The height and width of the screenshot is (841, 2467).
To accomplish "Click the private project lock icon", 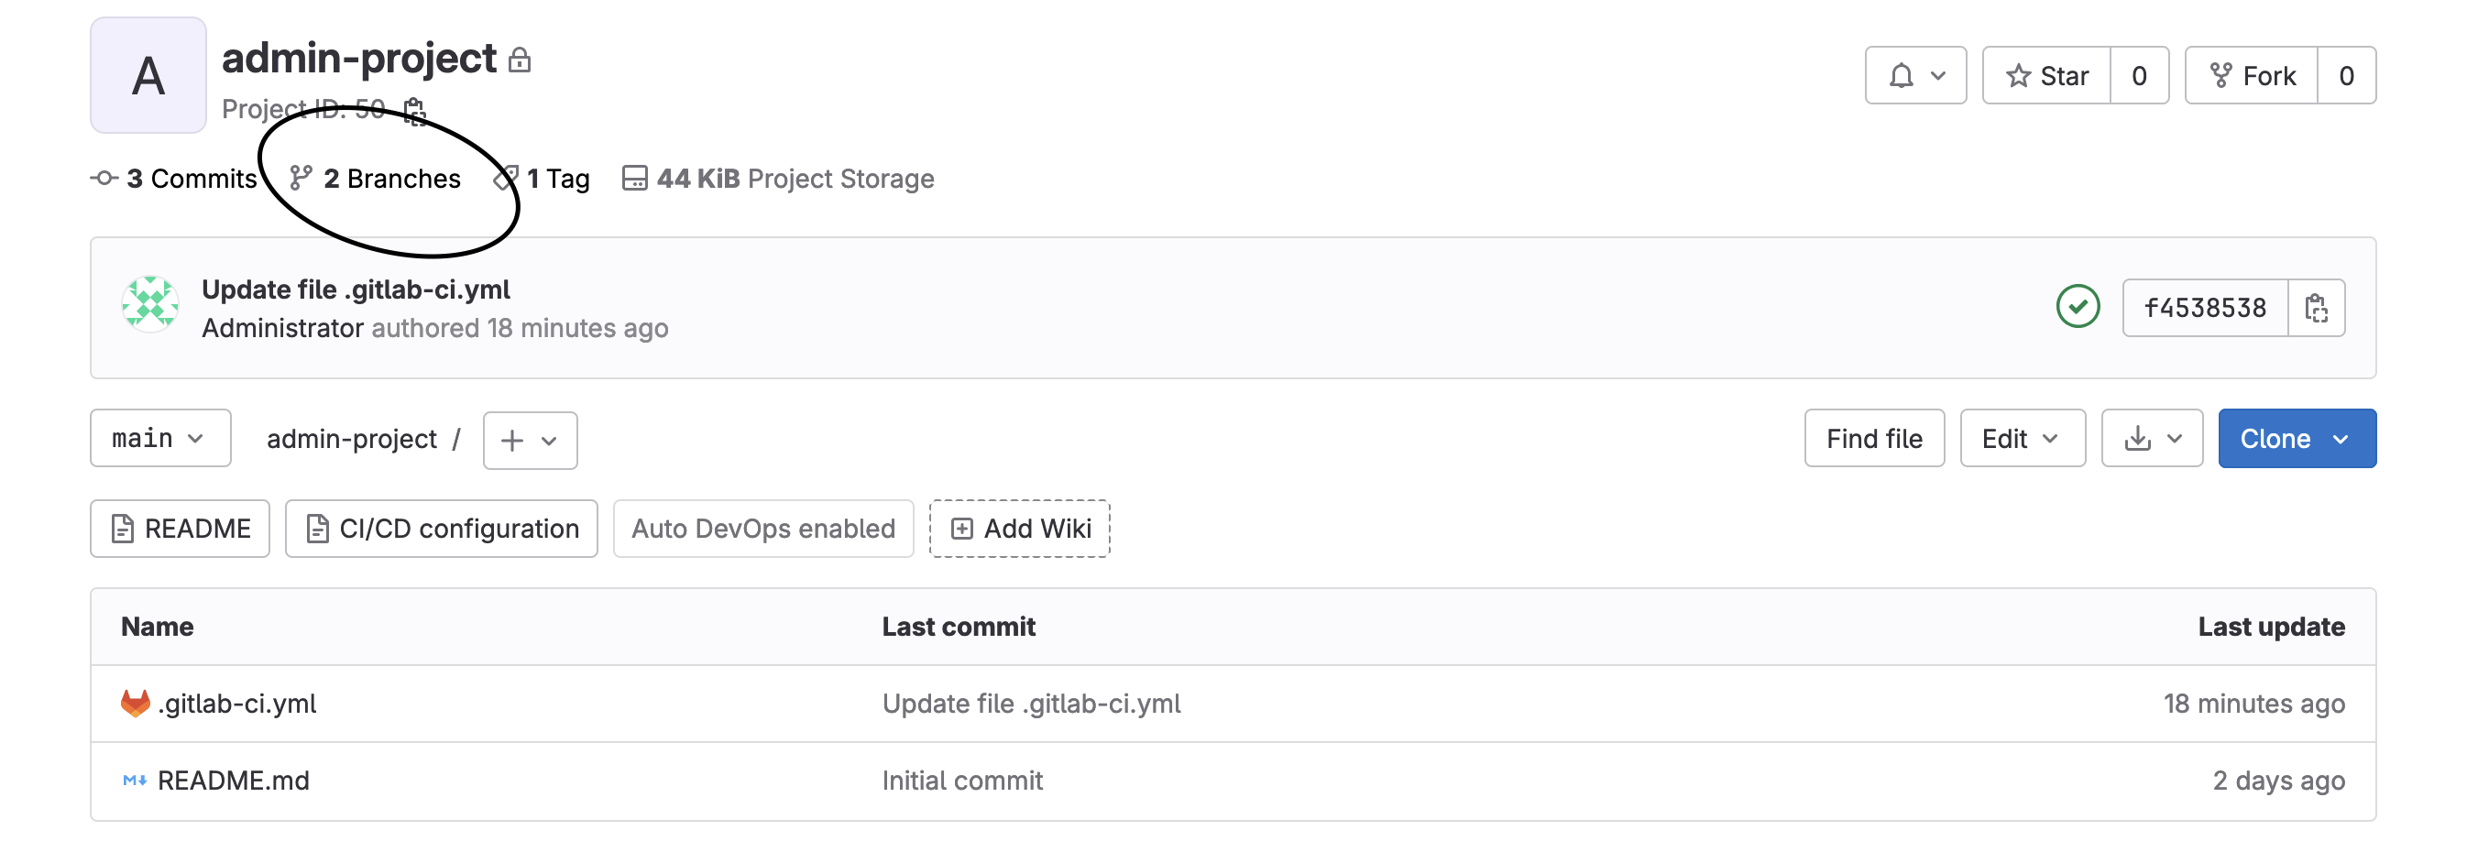I will 520,60.
